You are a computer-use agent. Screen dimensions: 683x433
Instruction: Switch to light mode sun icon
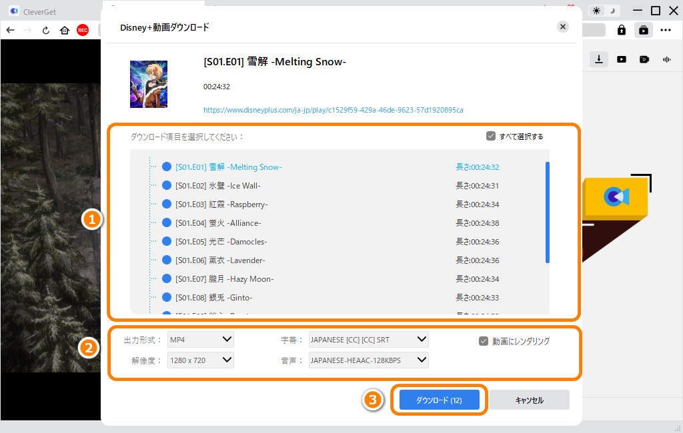(596, 11)
